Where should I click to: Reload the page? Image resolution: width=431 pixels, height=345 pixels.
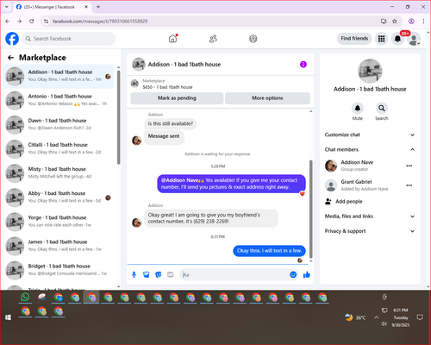(x=32, y=22)
